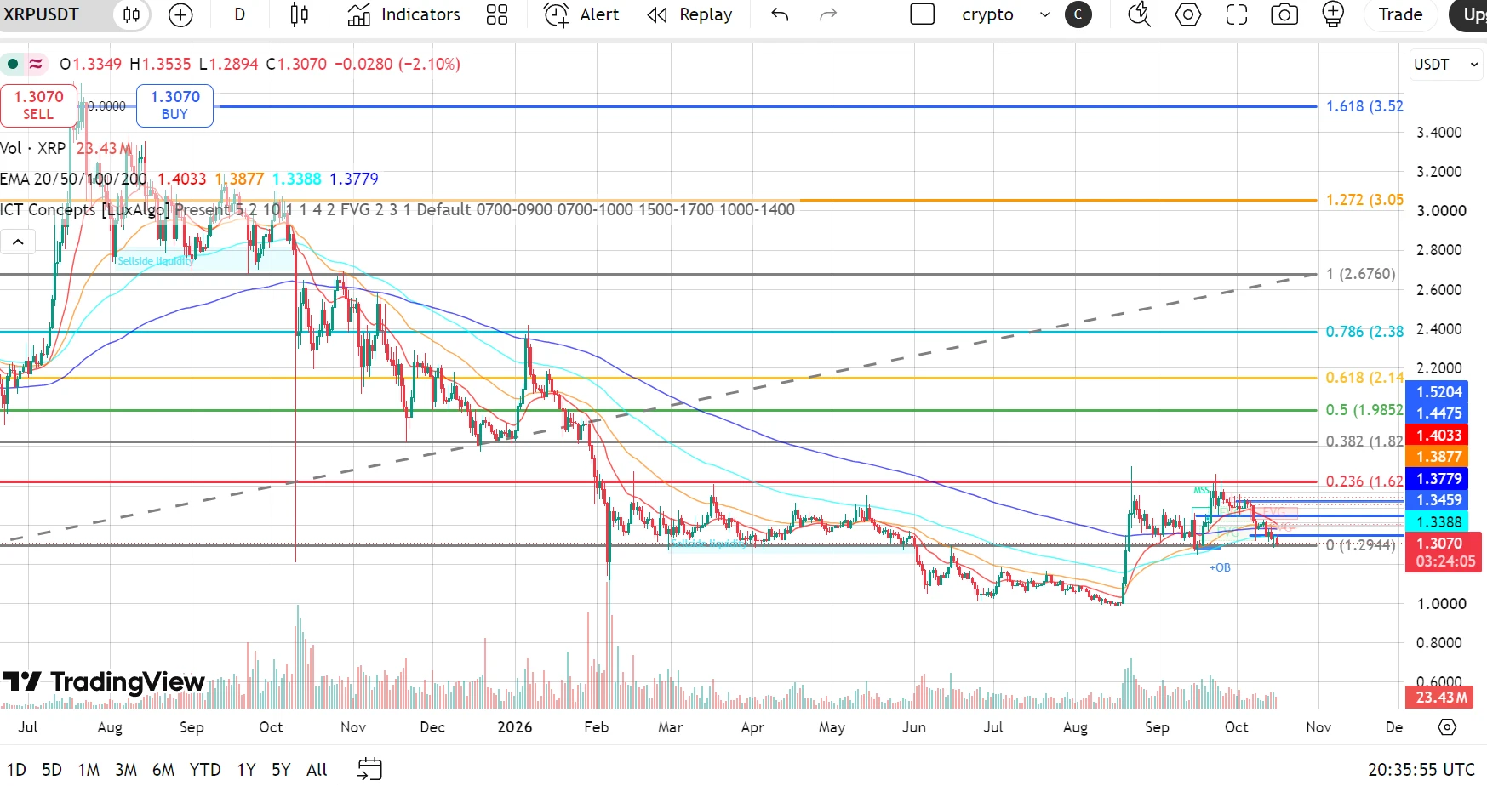
Task: Open the ideas lightbulb icon
Action: [x=1333, y=14]
